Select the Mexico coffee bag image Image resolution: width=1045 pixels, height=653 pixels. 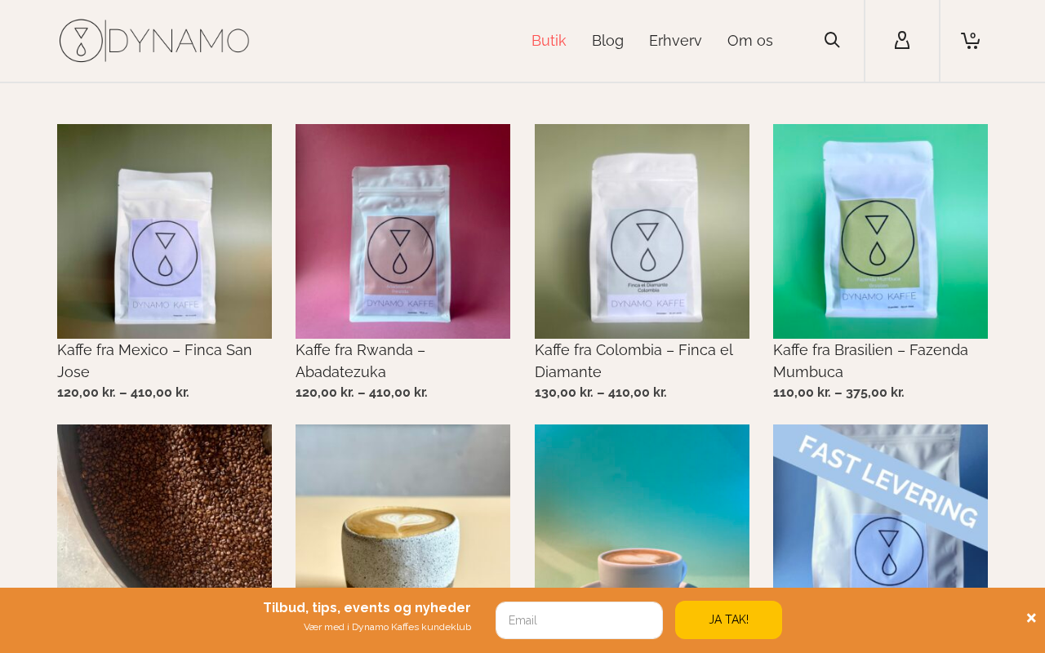164,231
